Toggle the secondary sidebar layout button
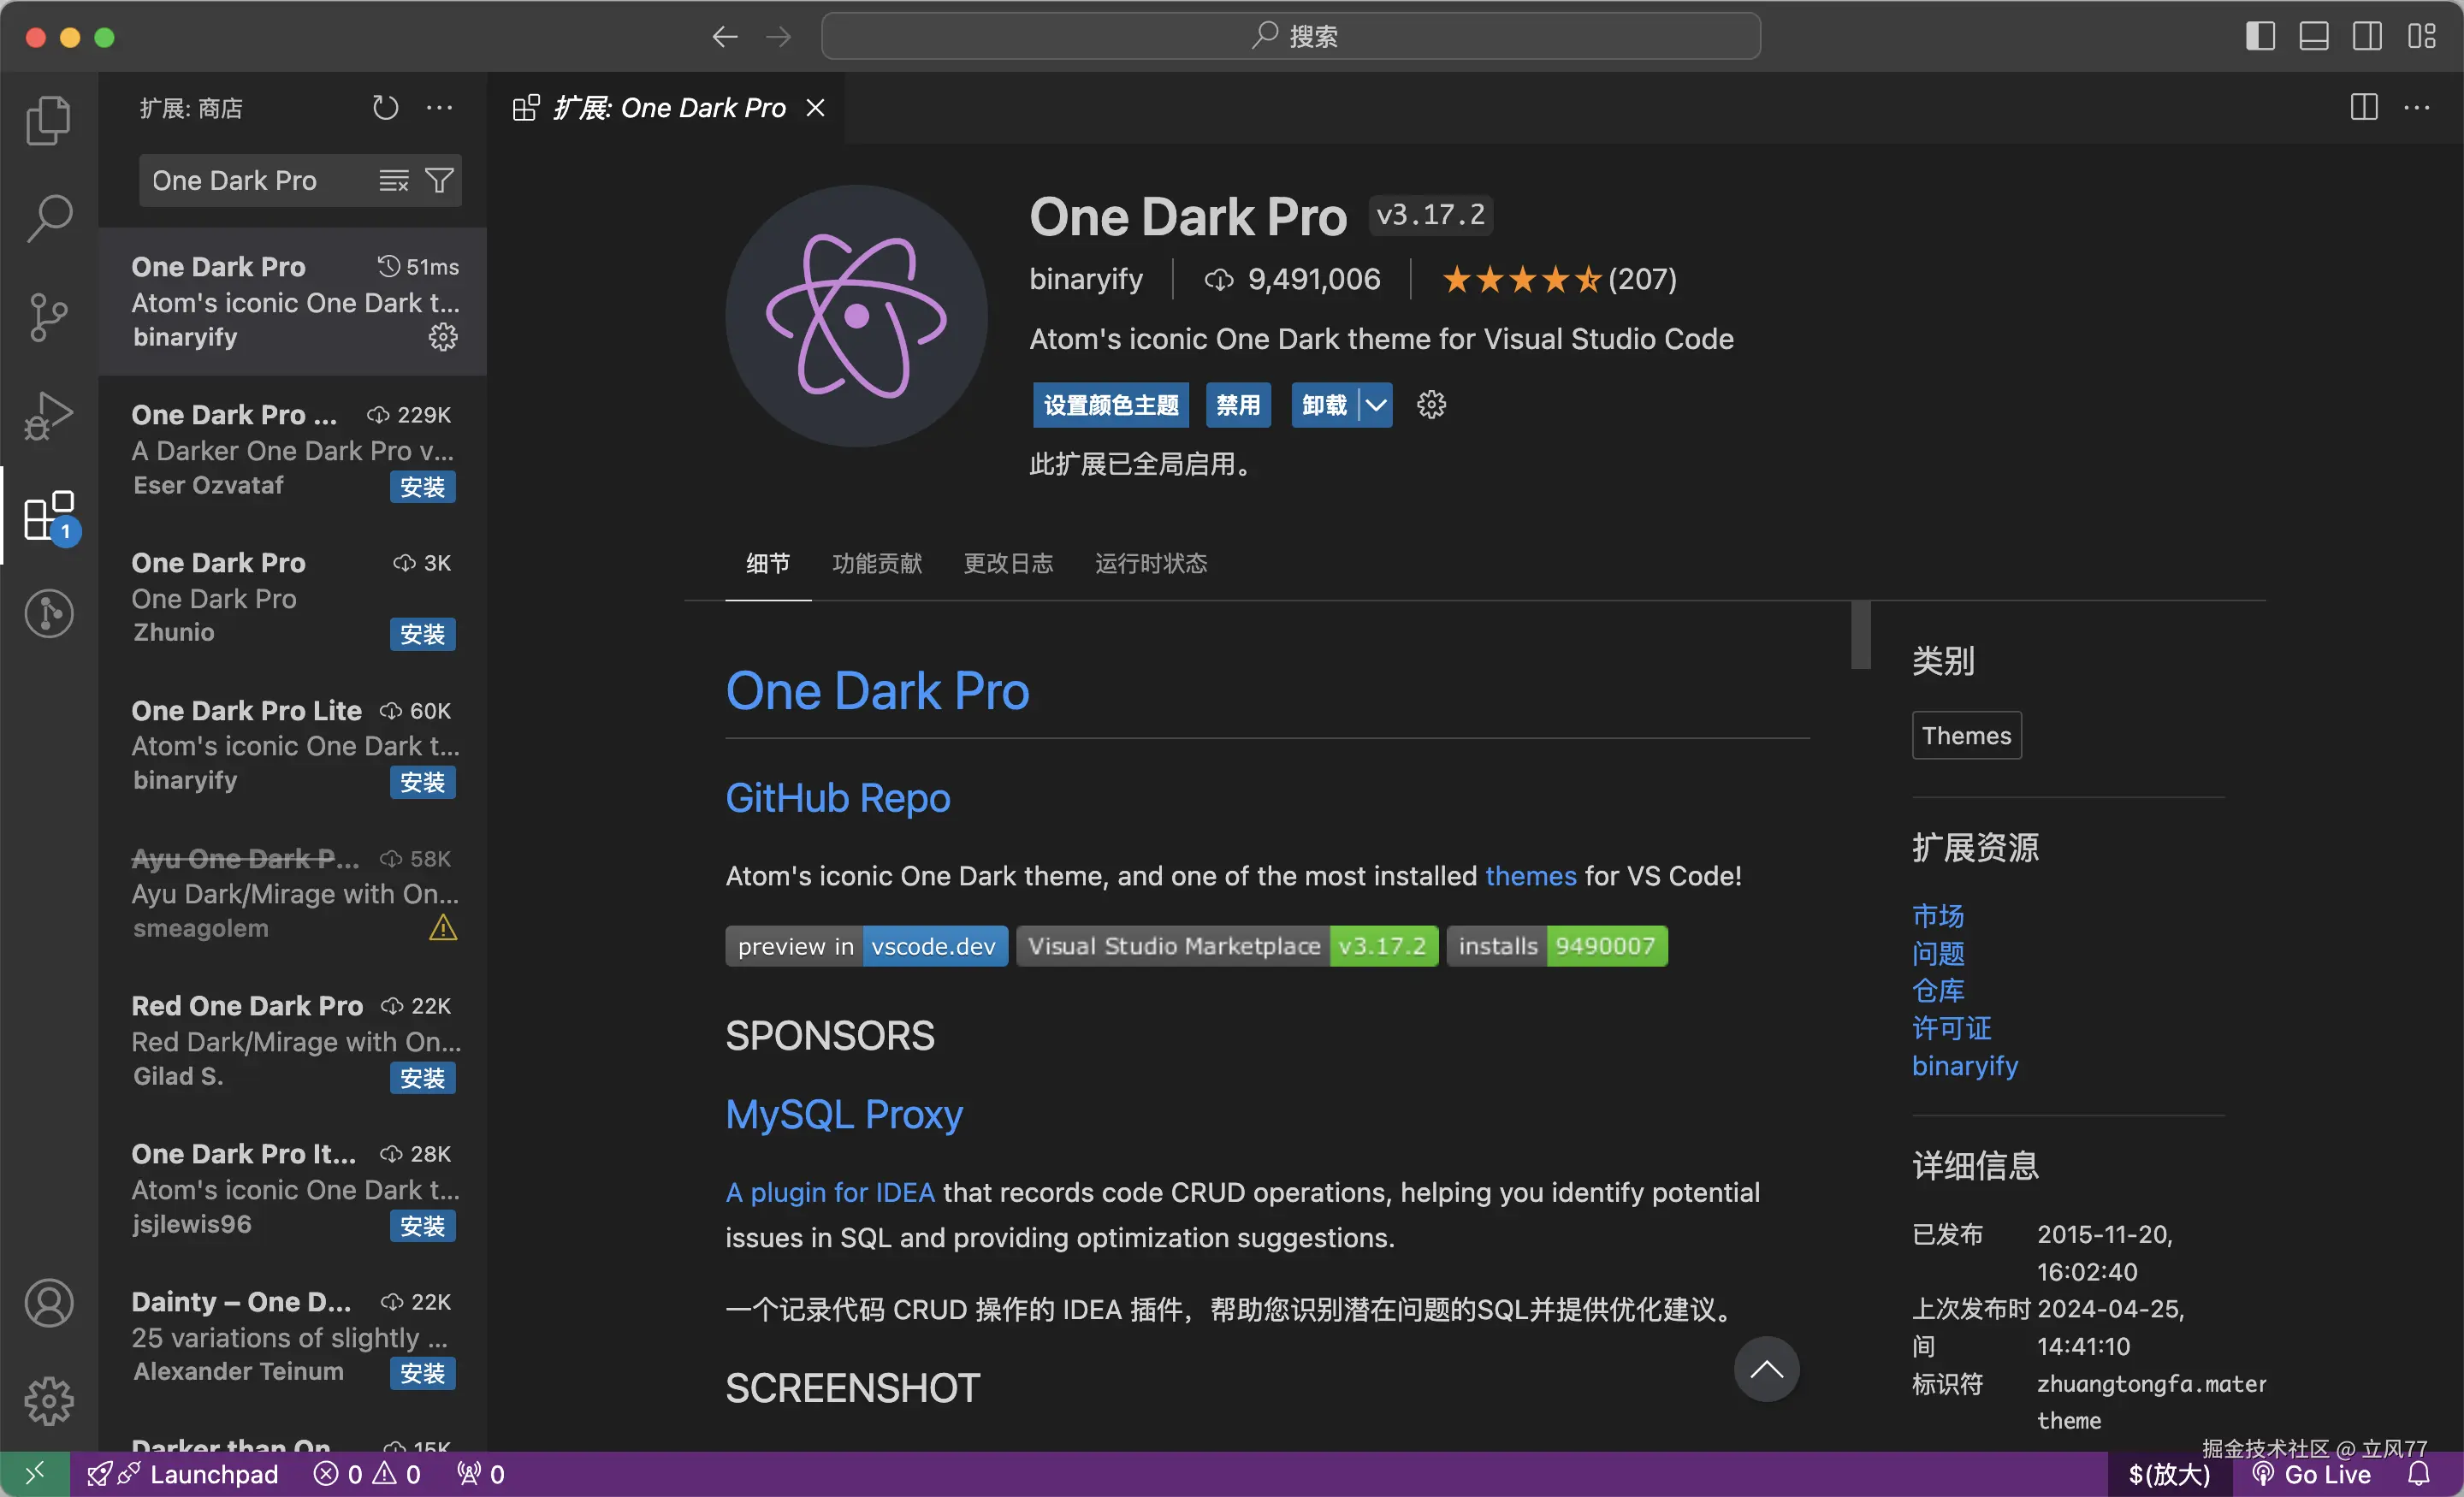Image resolution: width=2464 pixels, height=1497 pixels. tap(2367, 36)
